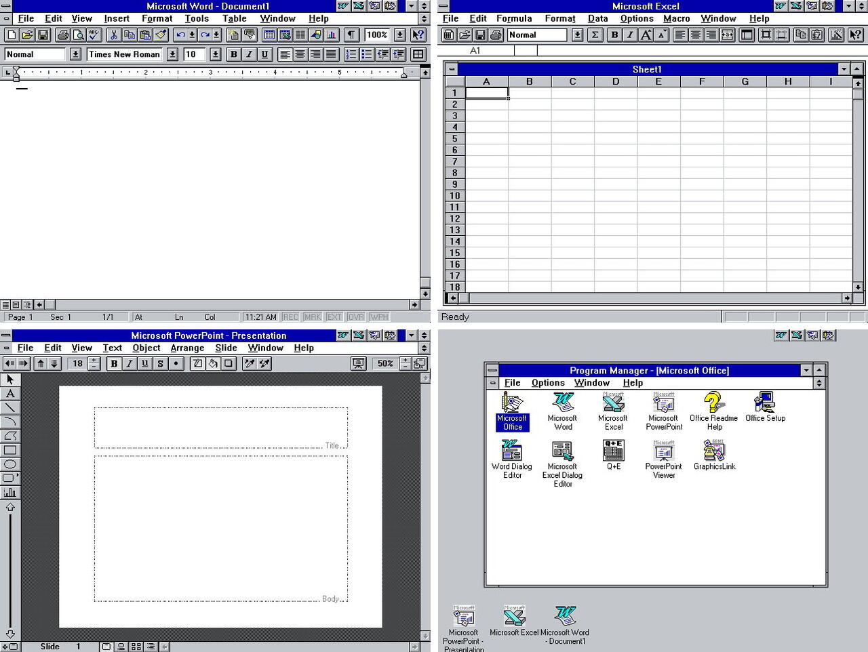This screenshot has height=652, width=868.
Task: Click the Increase Font Size icon in Excel
Action: pyautogui.click(x=646, y=35)
